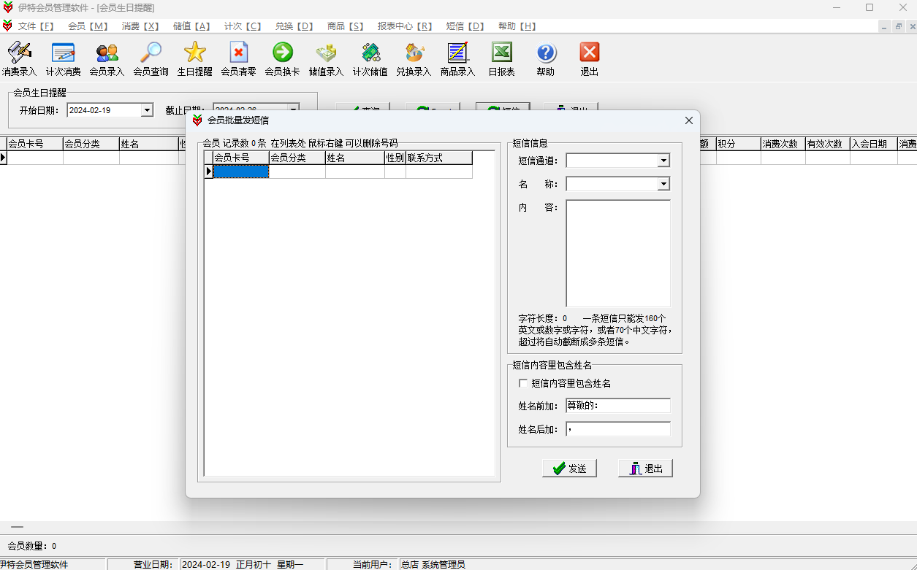The height and width of the screenshot is (570, 917).
Task: Close the 会员批量发短信 dialog
Action: point(688,120)
